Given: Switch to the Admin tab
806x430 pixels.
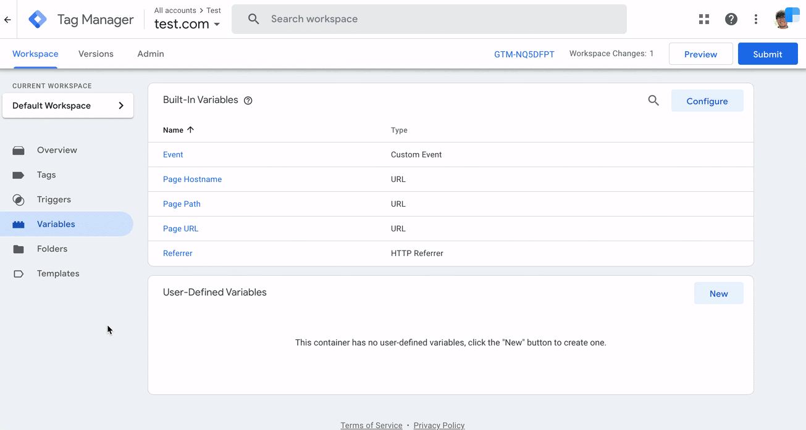Looking at the screenshot, I should click(x=151, y=54).
